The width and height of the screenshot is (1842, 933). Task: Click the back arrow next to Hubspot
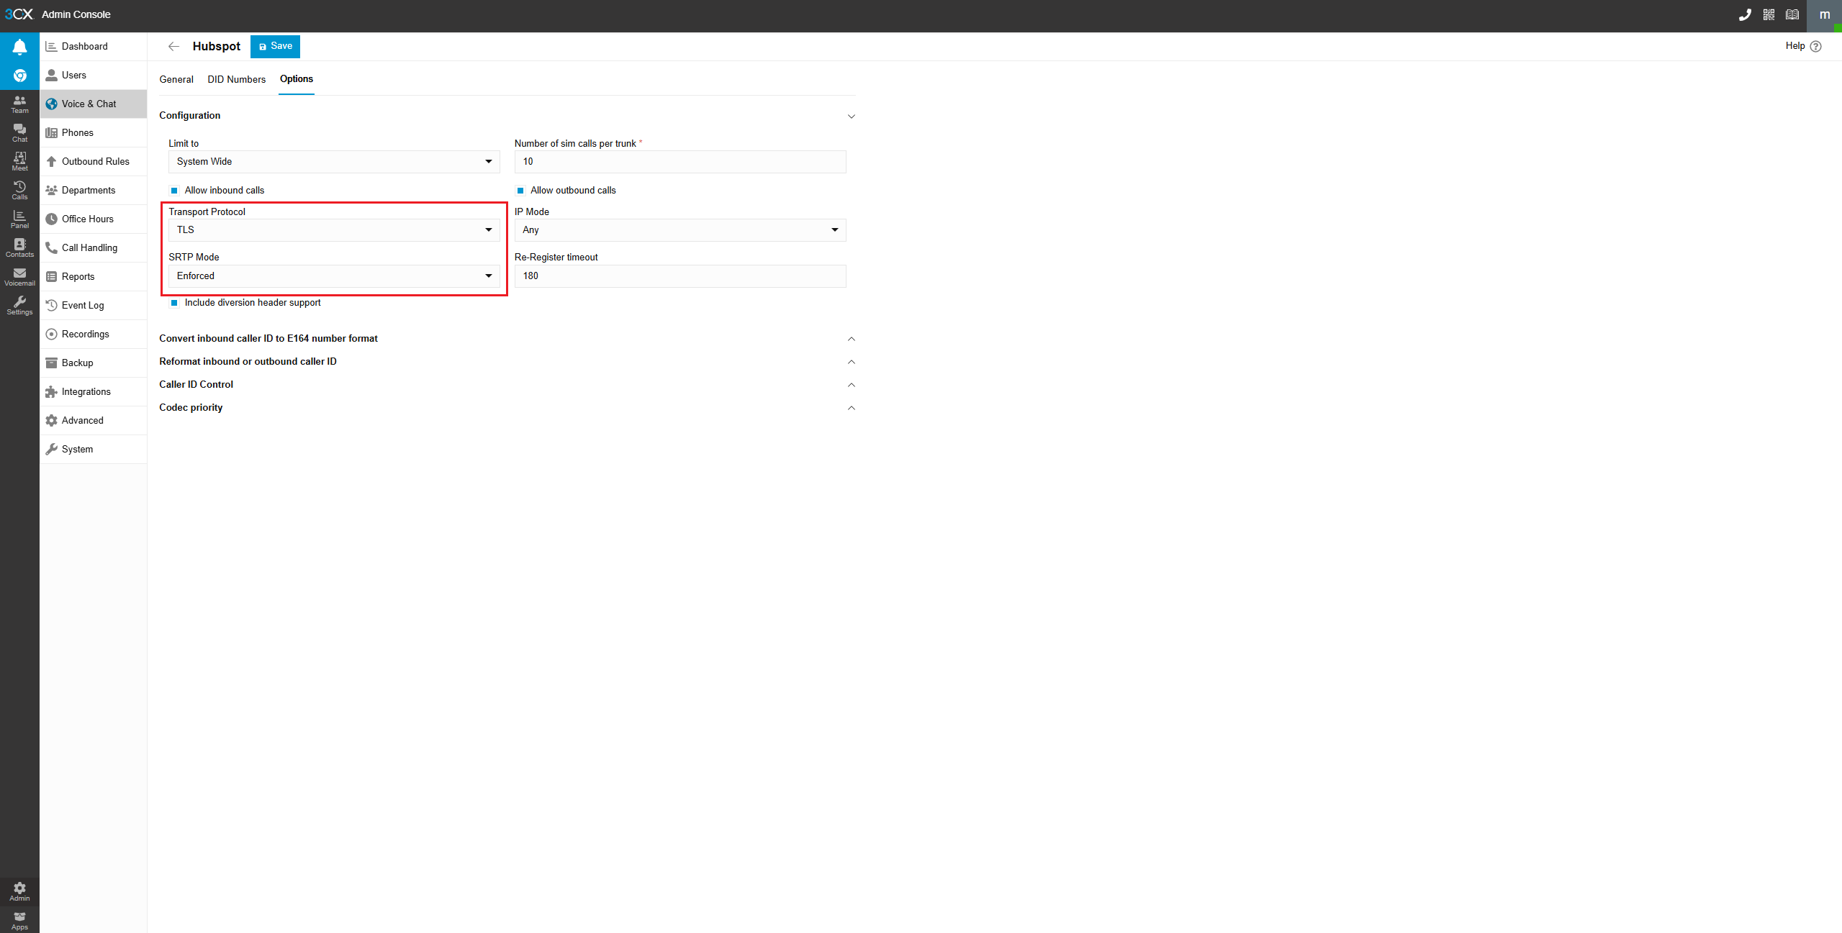(173, 47)
